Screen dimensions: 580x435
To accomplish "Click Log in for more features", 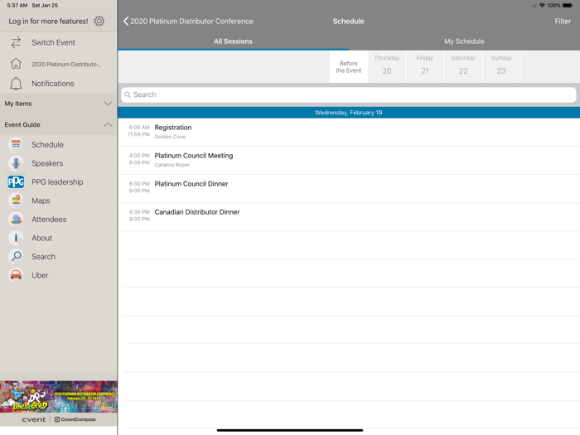I will point(48,21).
